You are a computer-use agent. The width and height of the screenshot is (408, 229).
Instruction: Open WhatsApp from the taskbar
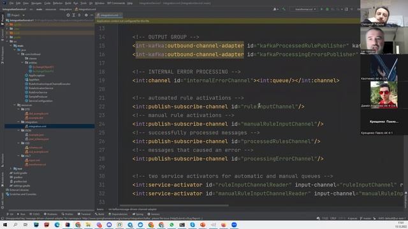(x=171, y=225)
